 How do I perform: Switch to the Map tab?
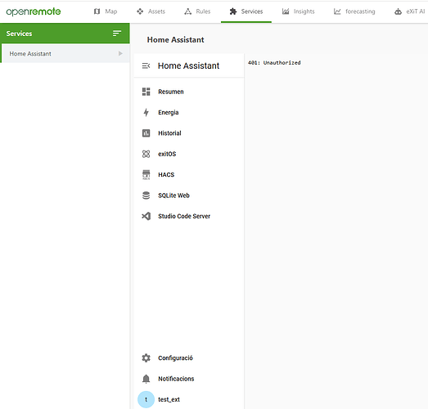106,11
